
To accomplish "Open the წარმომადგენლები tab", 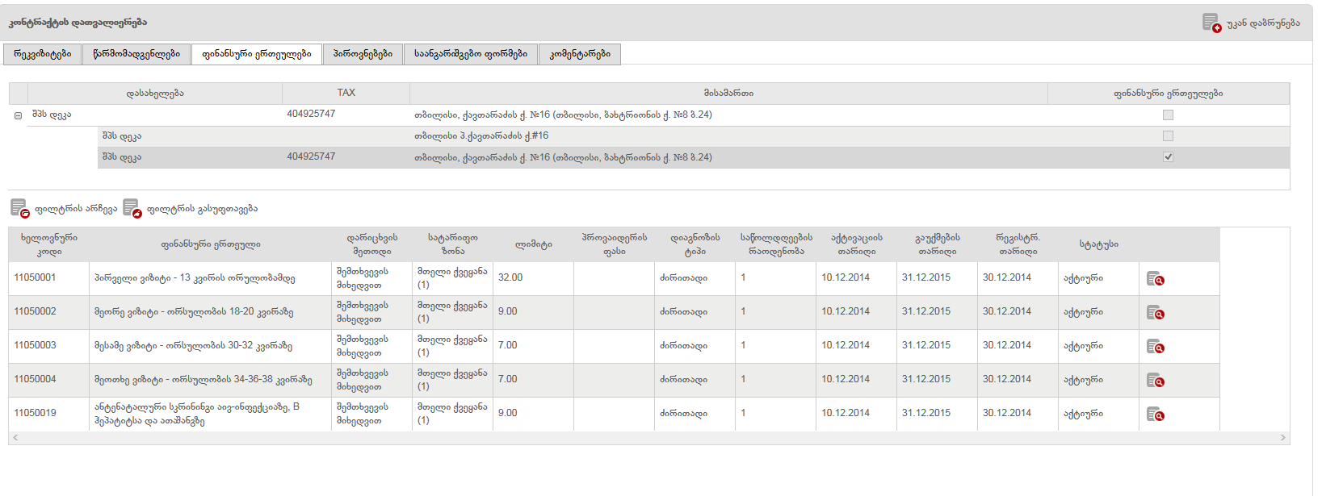I will pos(136,54).
